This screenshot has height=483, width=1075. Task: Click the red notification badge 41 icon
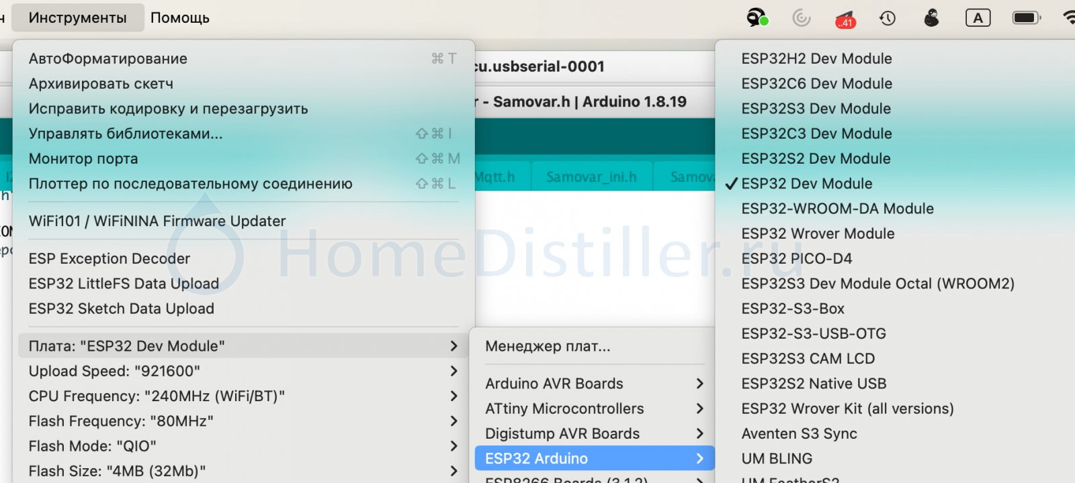tap(845, 19)
